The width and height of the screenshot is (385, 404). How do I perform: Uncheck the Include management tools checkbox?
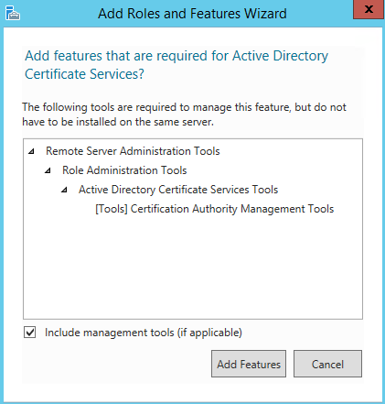[30, 333]
